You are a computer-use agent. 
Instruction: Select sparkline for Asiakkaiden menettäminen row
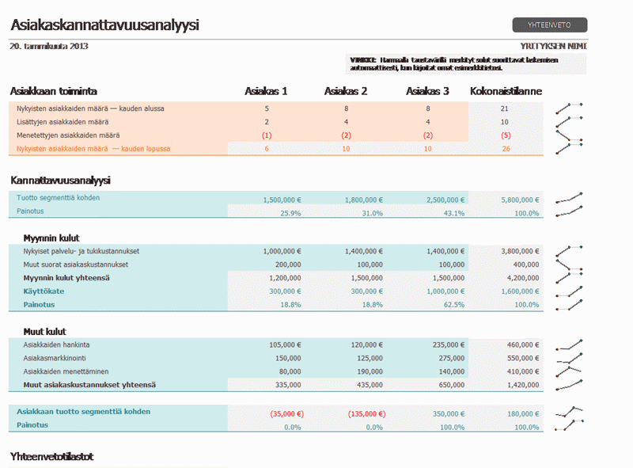tap(569, 371)
